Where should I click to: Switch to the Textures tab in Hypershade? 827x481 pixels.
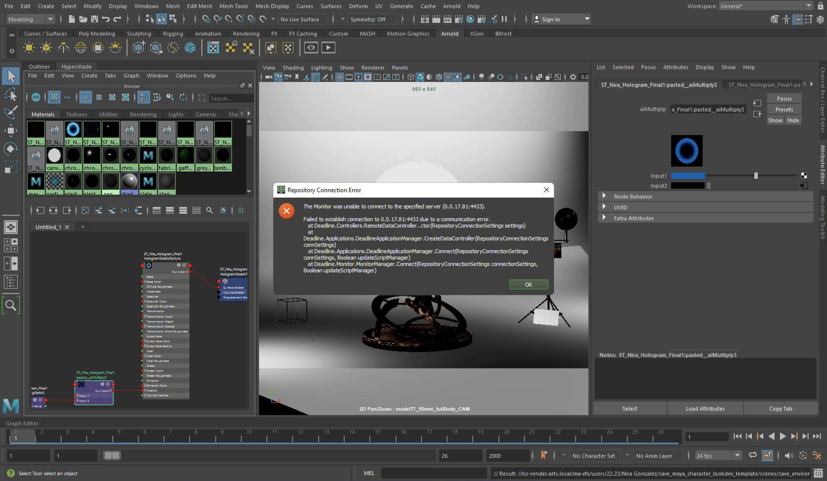tap(77, 114)
